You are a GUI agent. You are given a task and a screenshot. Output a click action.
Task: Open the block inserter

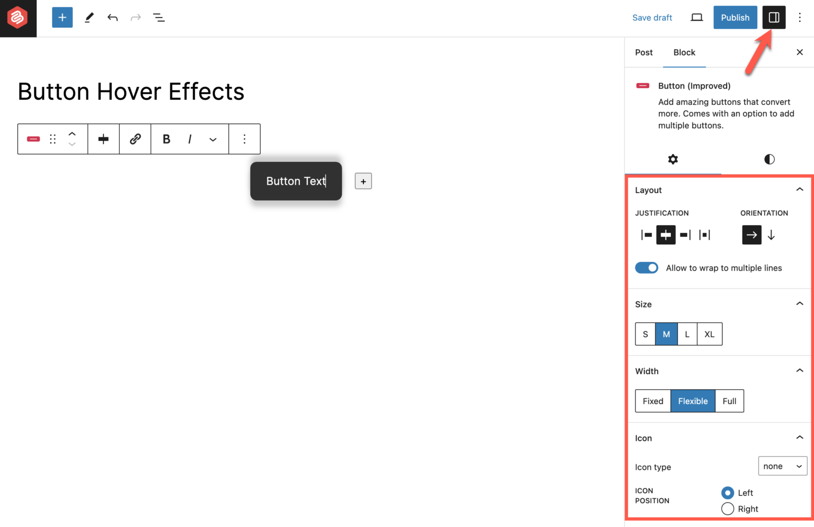click(x=62, y=17)
